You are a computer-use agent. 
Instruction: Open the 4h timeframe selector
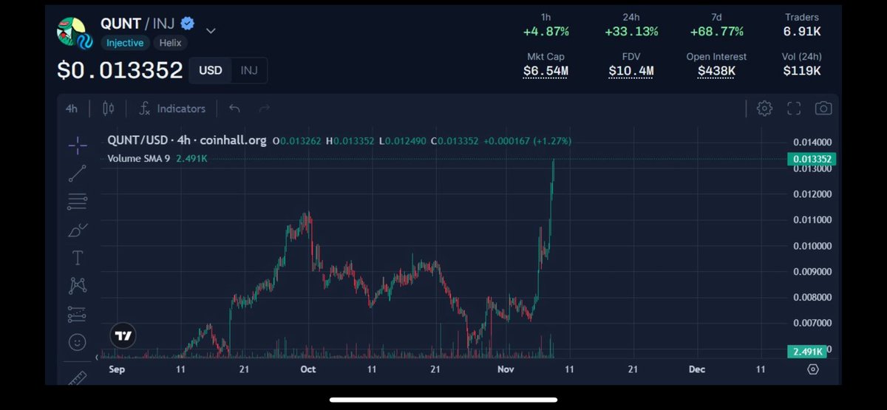(72, 109)
